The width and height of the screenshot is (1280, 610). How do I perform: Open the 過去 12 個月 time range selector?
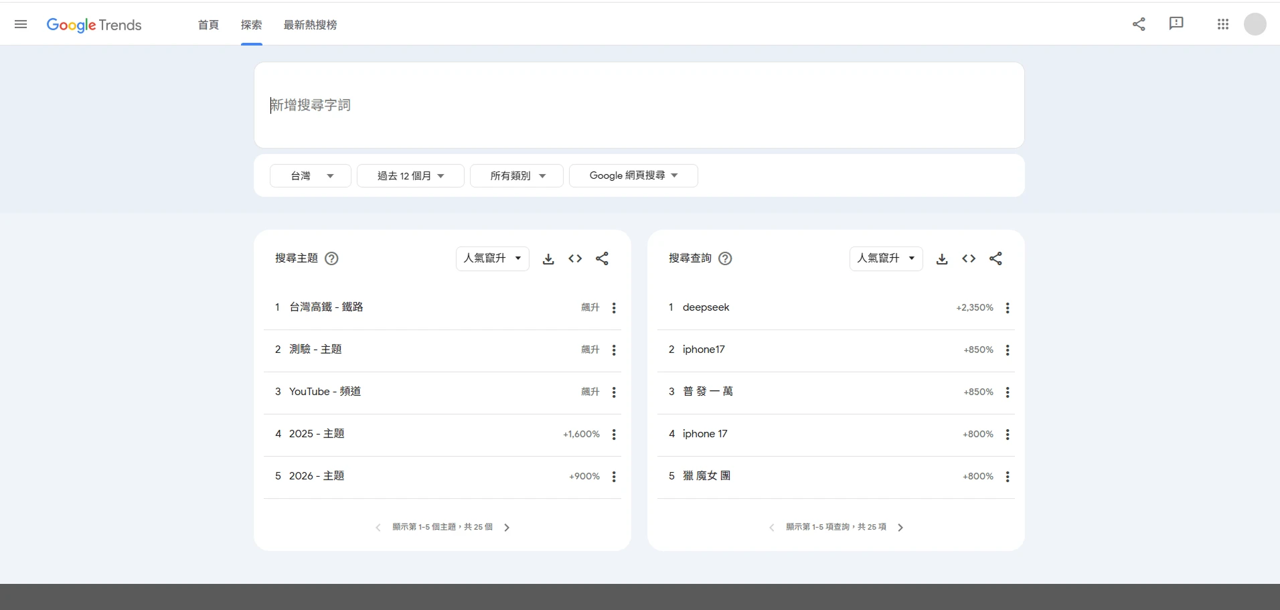tap(410, 175)
